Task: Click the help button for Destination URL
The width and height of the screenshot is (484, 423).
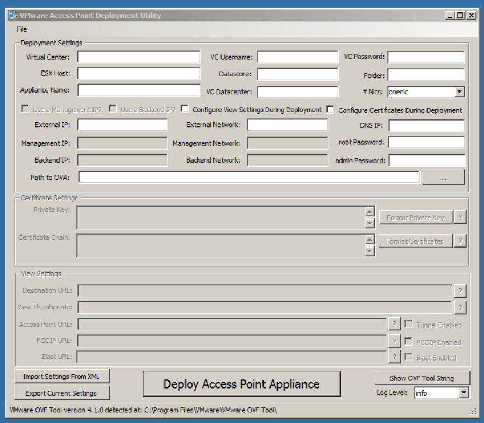Action: pos(460,291)
